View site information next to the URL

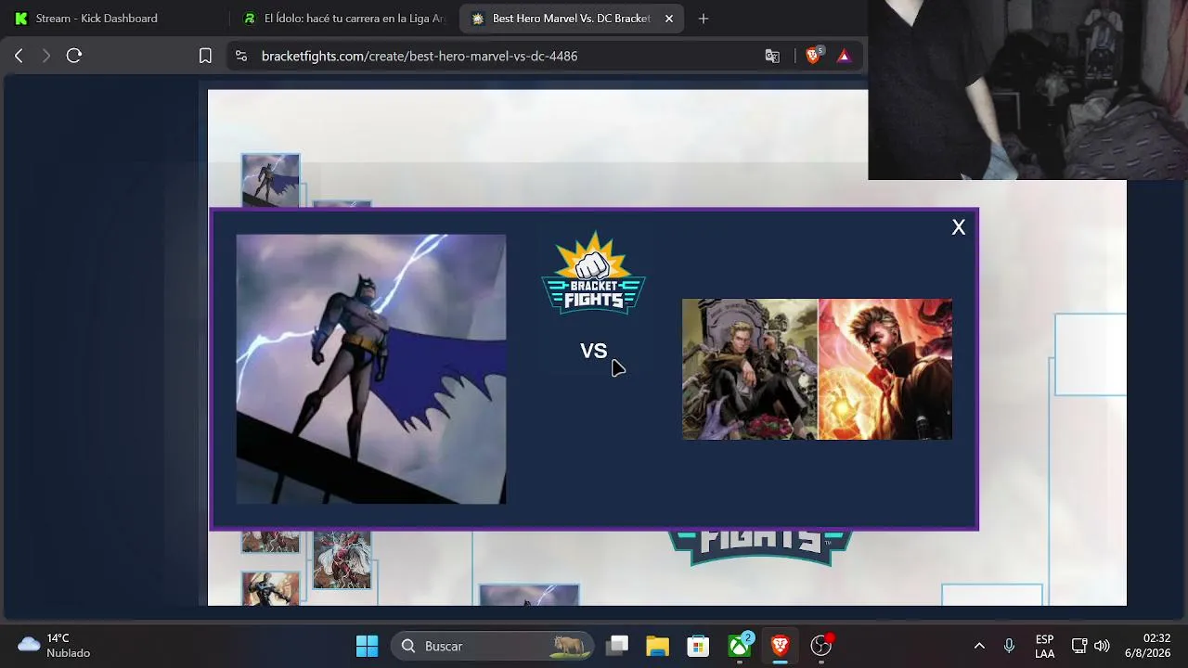[x=241, y=56]
